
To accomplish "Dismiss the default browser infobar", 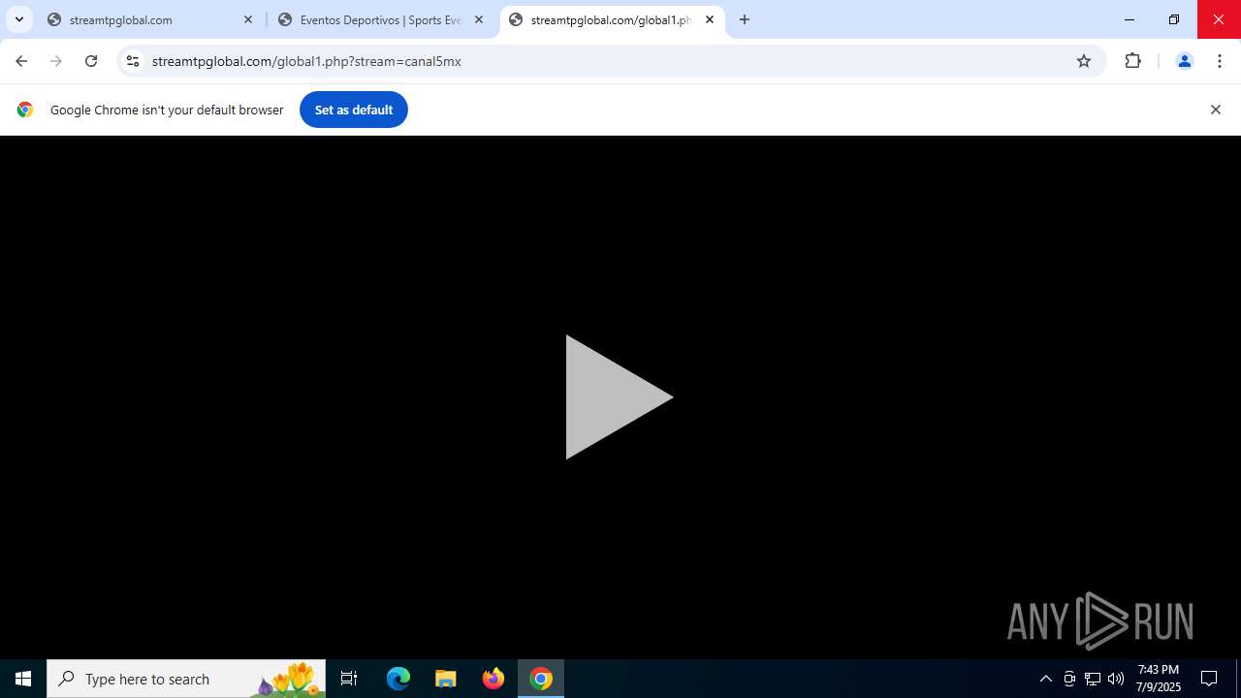I will 1215,110.
